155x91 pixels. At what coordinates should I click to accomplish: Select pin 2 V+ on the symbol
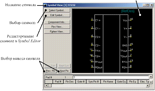(131, 29)
